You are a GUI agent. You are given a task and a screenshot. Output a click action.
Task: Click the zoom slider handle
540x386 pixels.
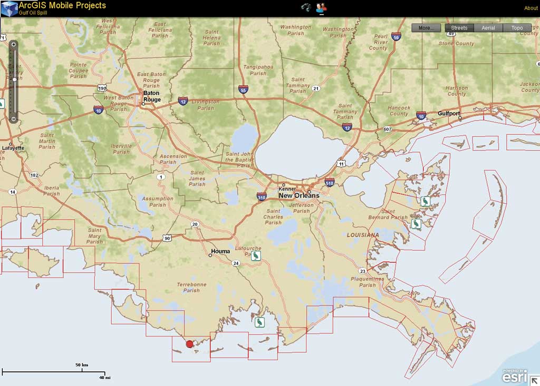point(14,80)
